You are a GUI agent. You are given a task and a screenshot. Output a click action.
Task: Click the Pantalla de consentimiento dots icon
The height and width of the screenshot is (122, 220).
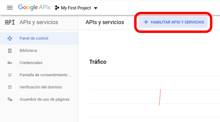[10, 75]
